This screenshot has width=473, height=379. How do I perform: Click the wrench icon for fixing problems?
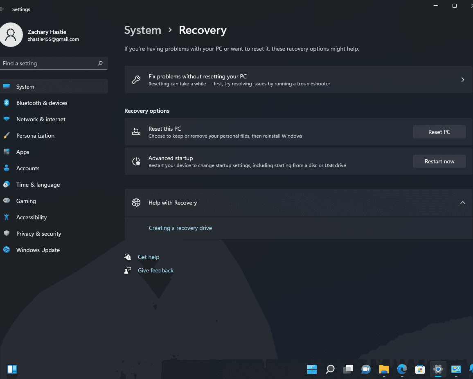136,80
